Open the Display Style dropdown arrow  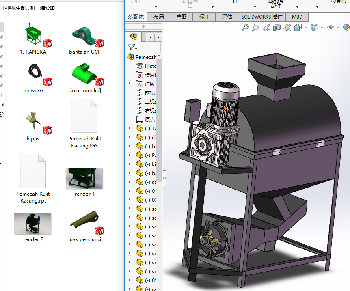322,28
